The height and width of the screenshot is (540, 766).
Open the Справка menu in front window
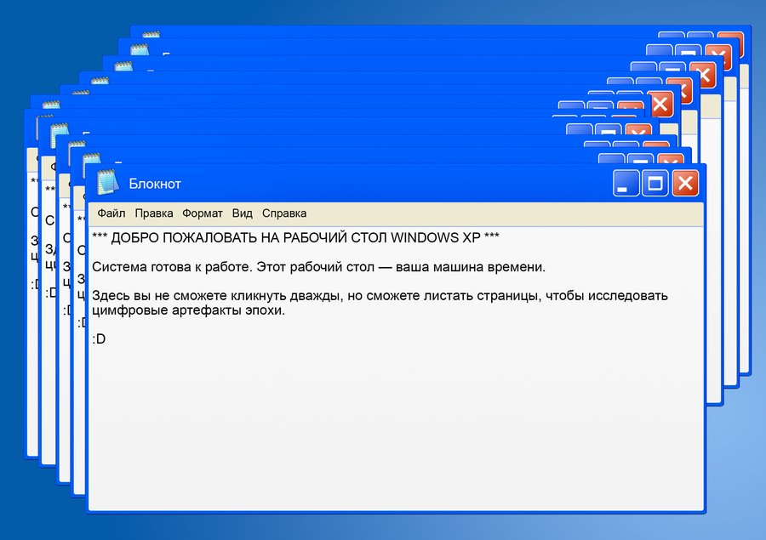284,213
